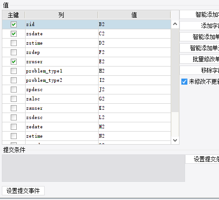The image size is (219, 200).
Task: Click the value cell F2
Action: [x=134, y=52]
